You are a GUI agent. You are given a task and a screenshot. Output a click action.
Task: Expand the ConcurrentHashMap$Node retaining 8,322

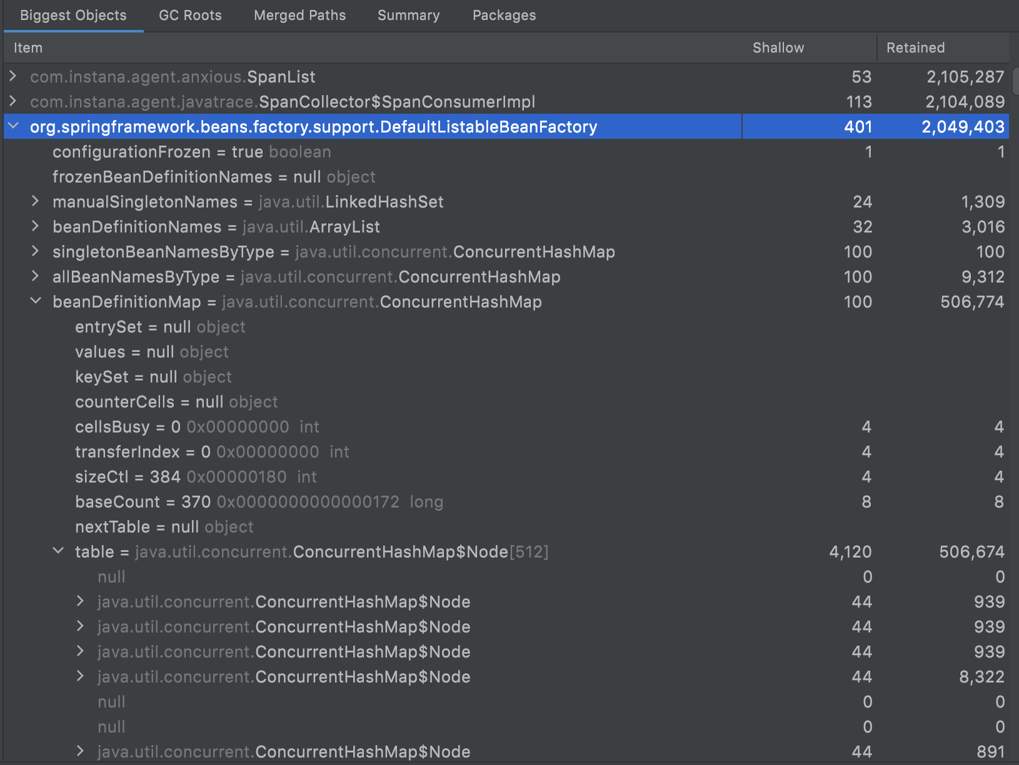click(80, 676)
